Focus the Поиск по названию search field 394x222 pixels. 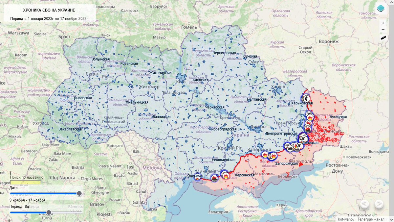pos(25,182)
